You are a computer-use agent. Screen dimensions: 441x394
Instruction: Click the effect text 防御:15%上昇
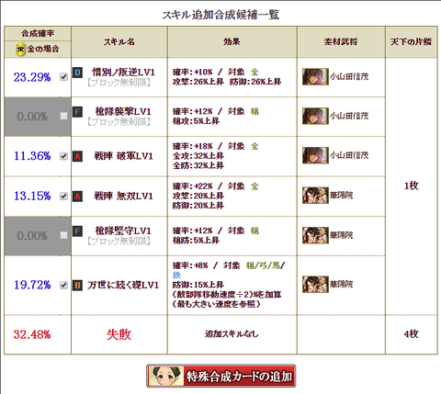[198, 285]
